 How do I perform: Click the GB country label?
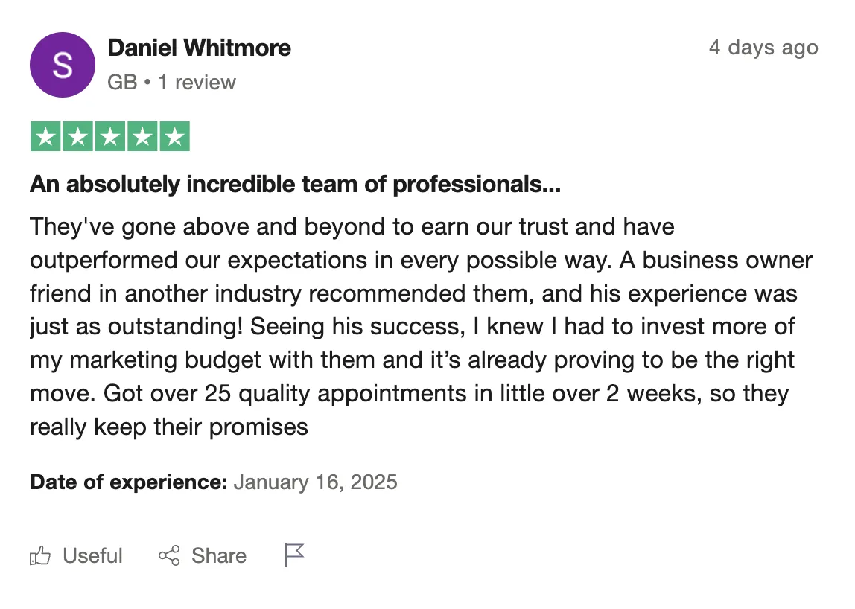click(x=122, y=83)
